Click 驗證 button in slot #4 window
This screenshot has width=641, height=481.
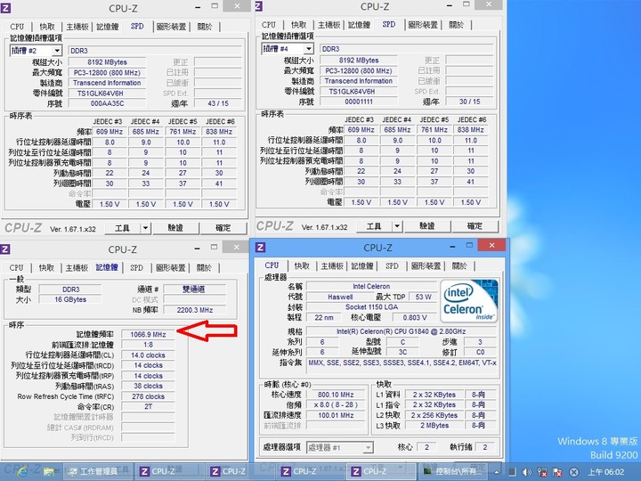point(427,226)
